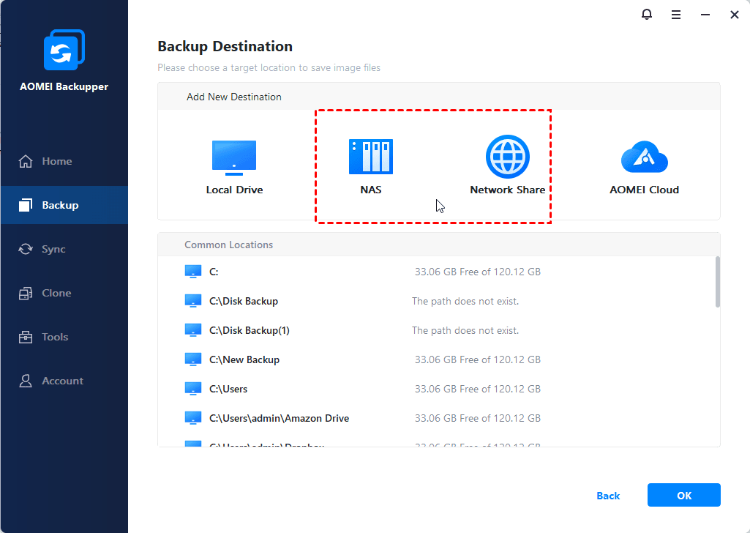Screen dimensions: 750x533
Task: Open the Backup tab in sidebar
Action: point(60,205)
